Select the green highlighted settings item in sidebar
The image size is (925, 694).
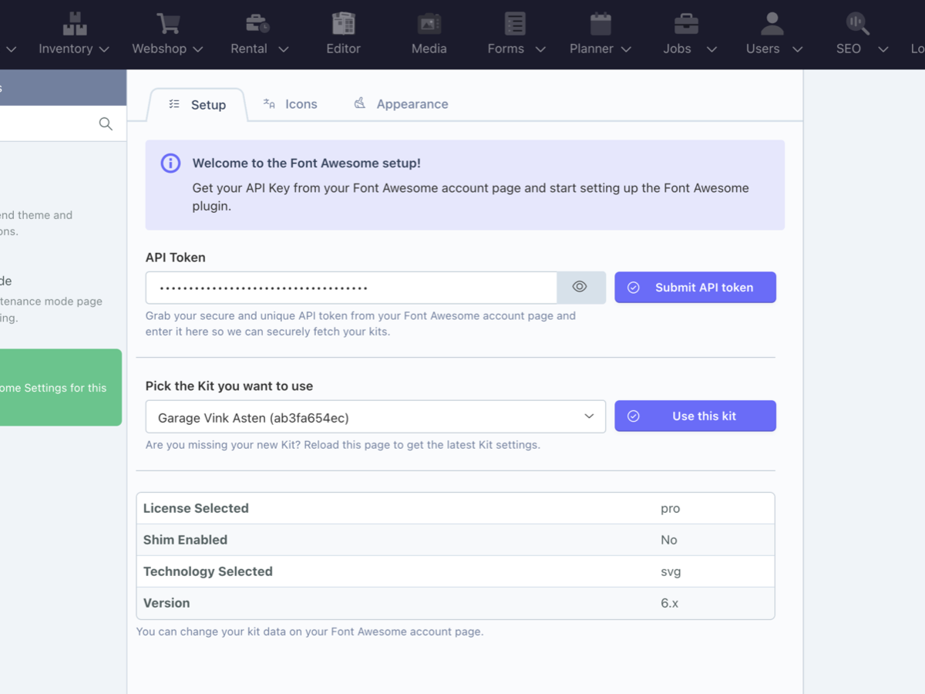coord(60,387)
